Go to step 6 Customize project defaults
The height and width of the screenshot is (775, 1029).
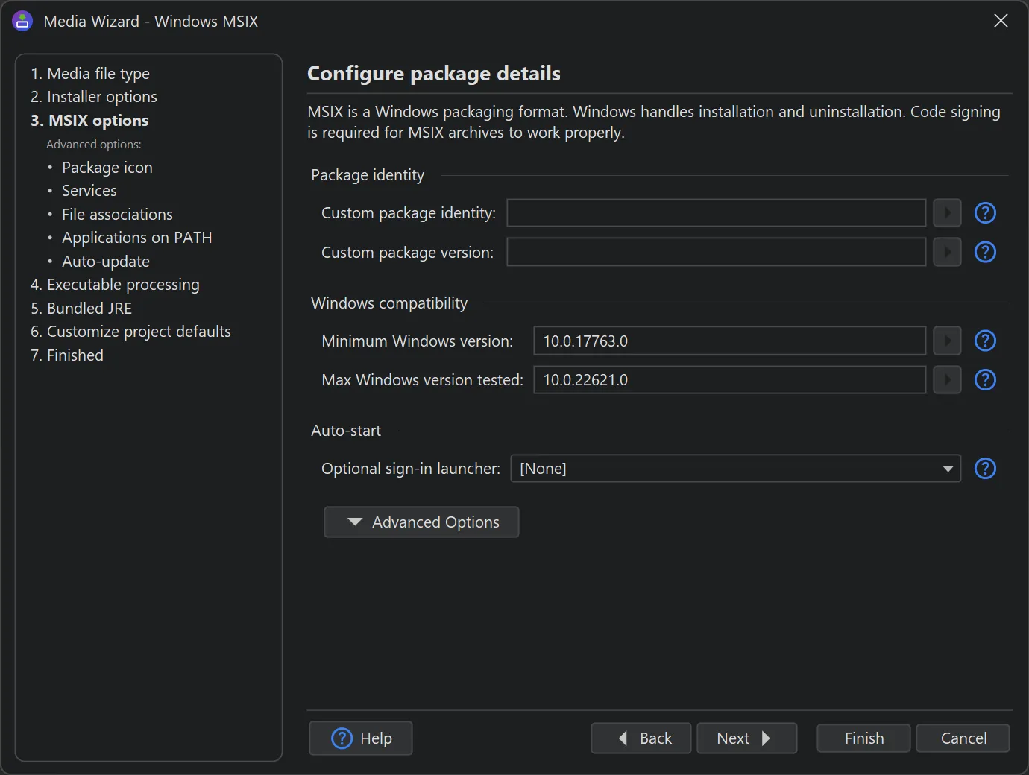(130, 332)
